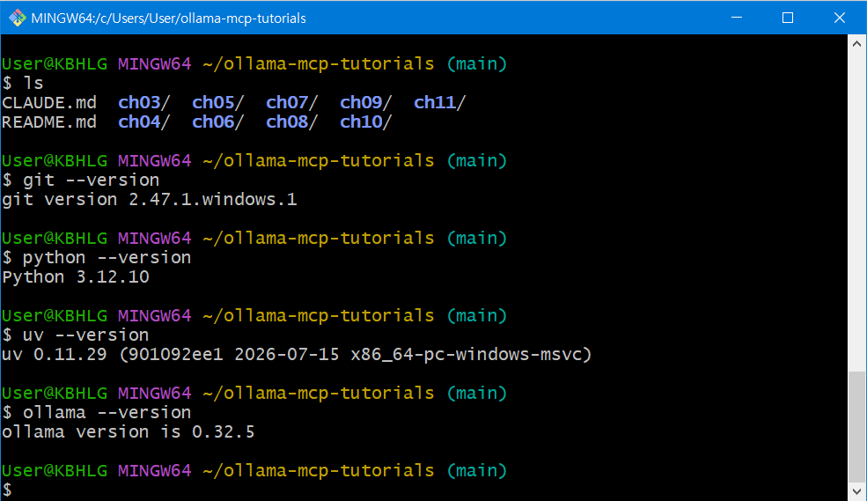This screenshot has width=867, height=501.
Task: Click the '$ uv --version' command line
Action: [76, 335]
